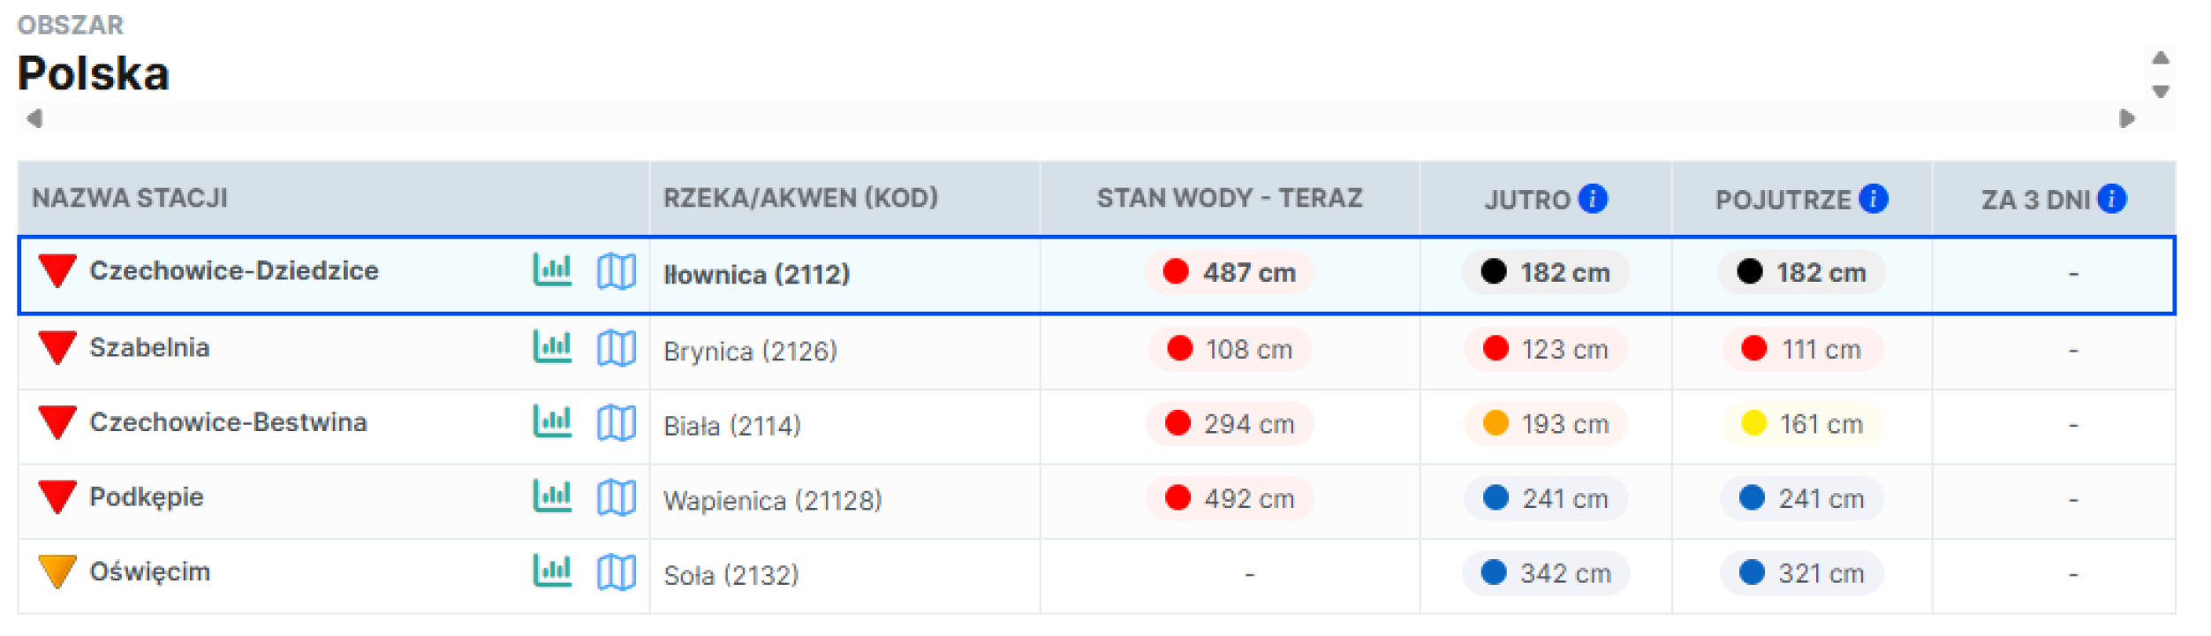Open map for Podkępie station
The image size is (2211, 636).
pyautogui.click(x=616, y=498)
